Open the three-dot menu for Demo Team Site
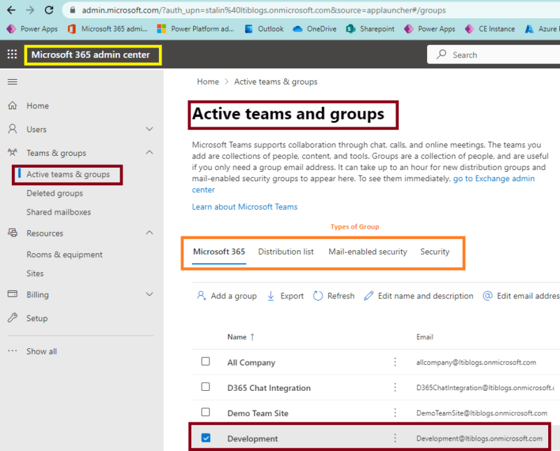 (394, 412)
